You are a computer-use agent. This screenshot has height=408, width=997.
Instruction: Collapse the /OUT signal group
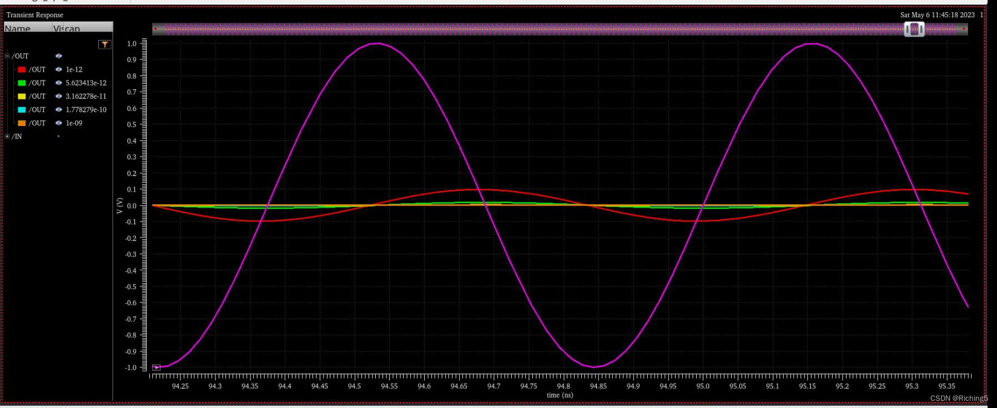tap(7, 56)
